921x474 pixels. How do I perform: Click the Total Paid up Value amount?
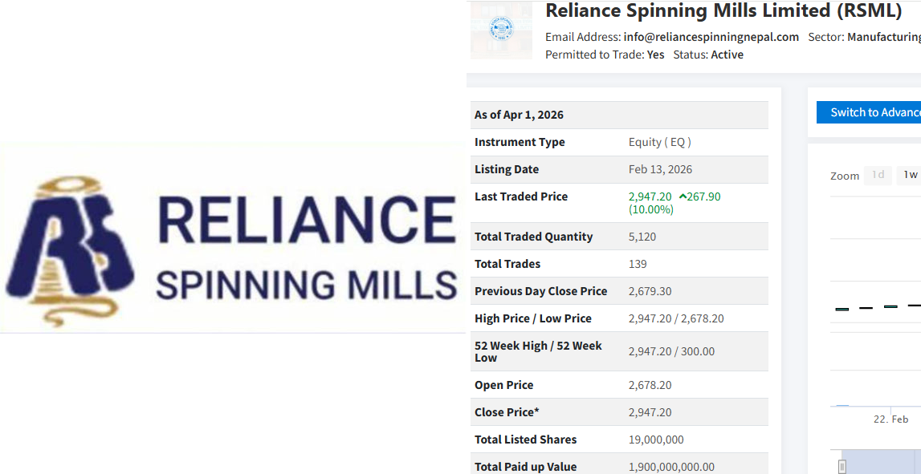[671, 467]
